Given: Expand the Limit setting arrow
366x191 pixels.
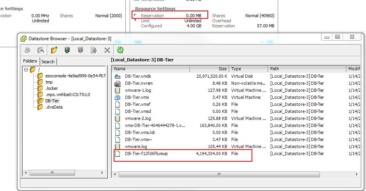Looking at the screenshot, I should click(135, 20).
